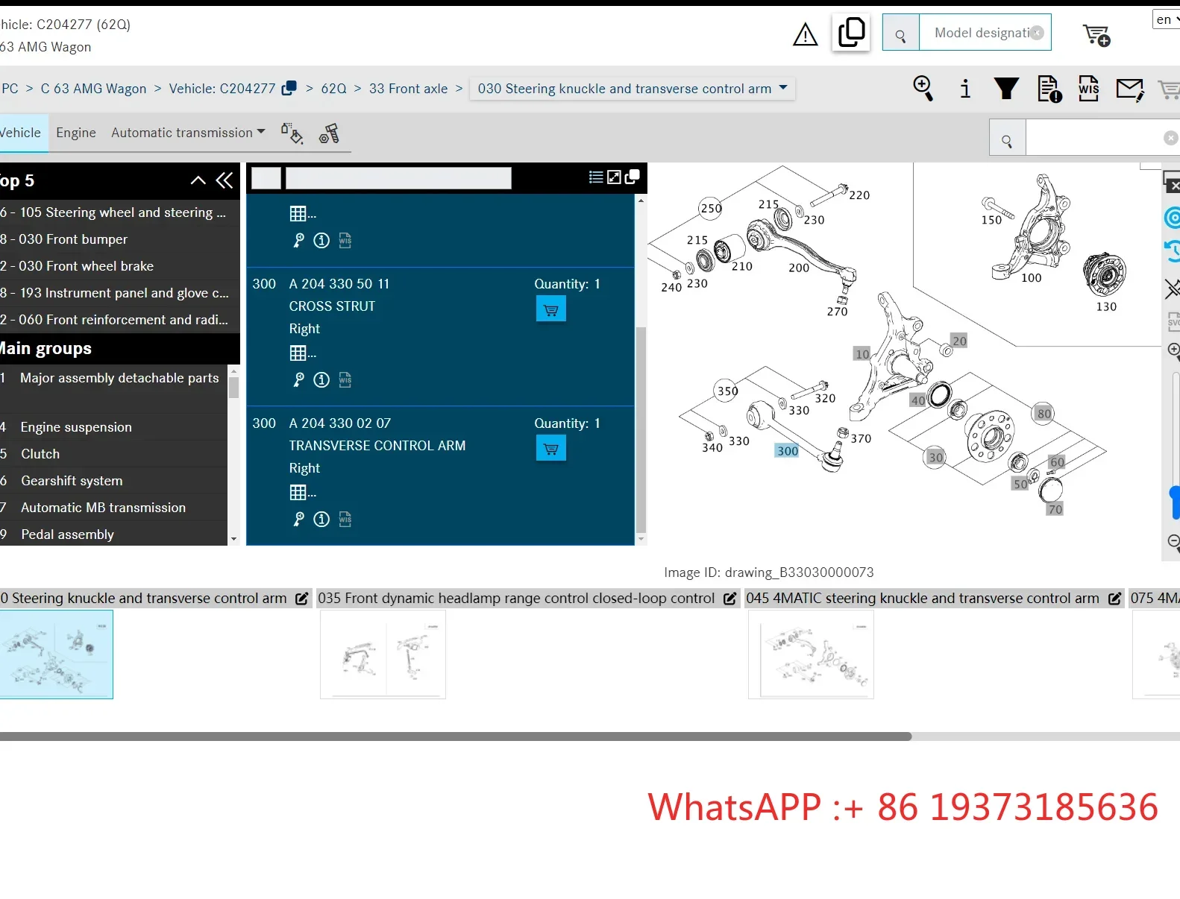This screenshot has width=1180, height=899.
Task: Click the unpin icon on drawing sidebar
Action: coord(1173,288)
